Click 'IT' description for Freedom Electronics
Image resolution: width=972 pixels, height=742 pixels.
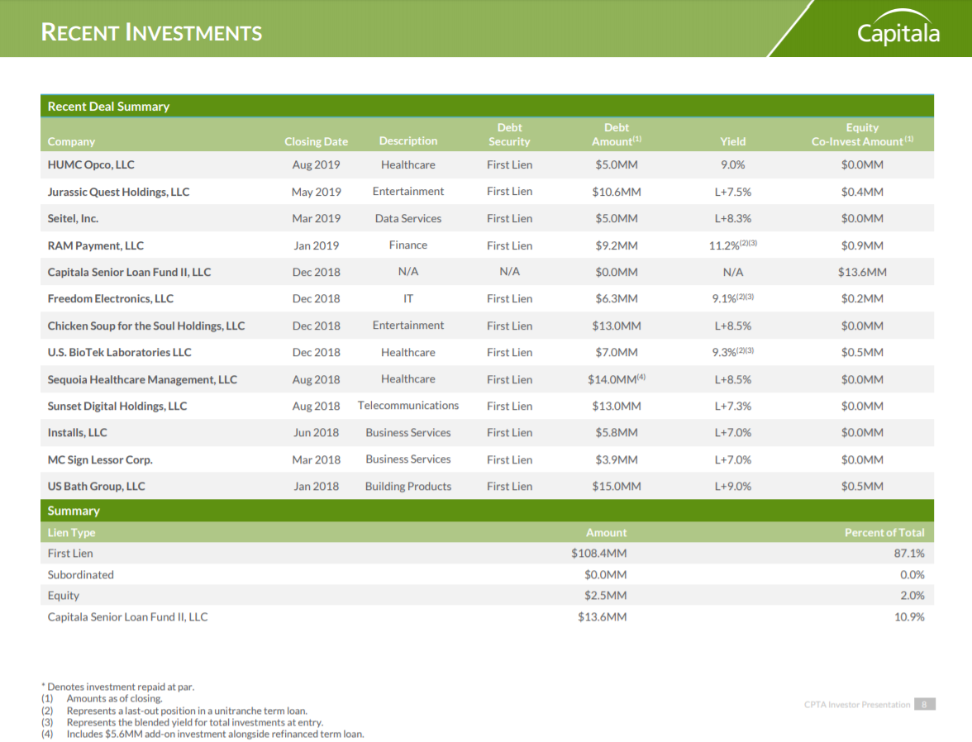click(x=408, y=299)
